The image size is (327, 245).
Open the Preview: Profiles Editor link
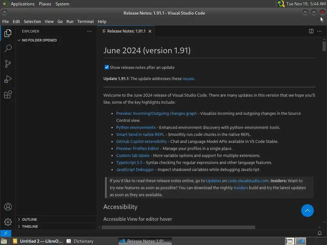137,149
